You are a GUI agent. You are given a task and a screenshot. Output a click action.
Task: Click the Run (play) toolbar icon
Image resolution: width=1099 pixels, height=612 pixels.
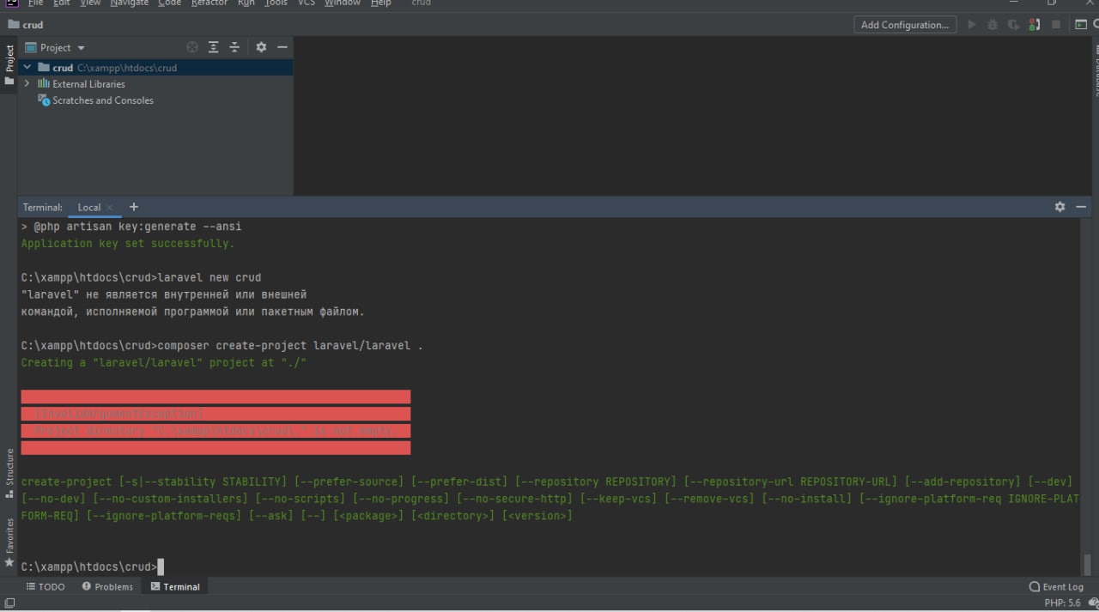[972, 25]
